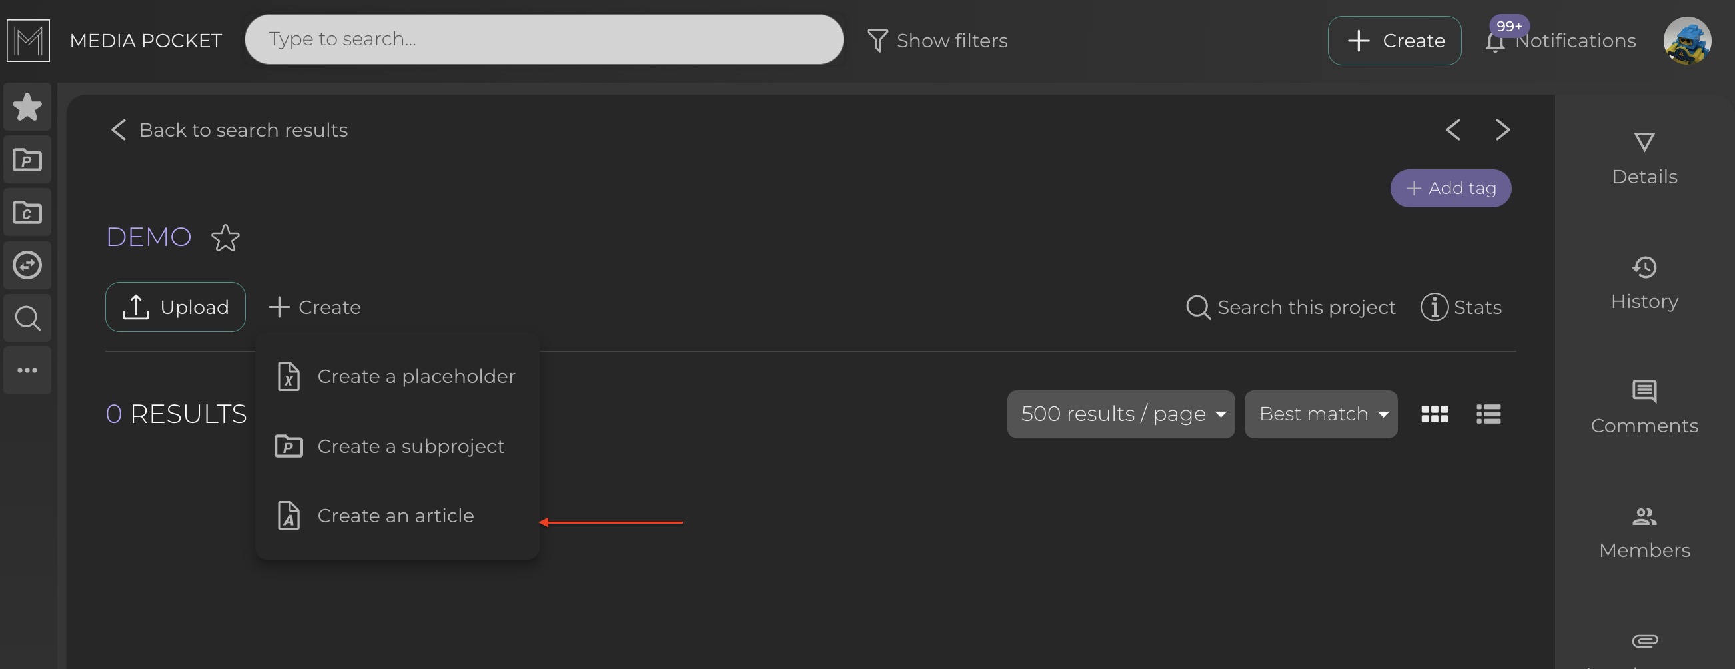Viewport: 1735px width, 669px height.
Task: Open the Best match sort dropdown
Action: coord(1320,414)
